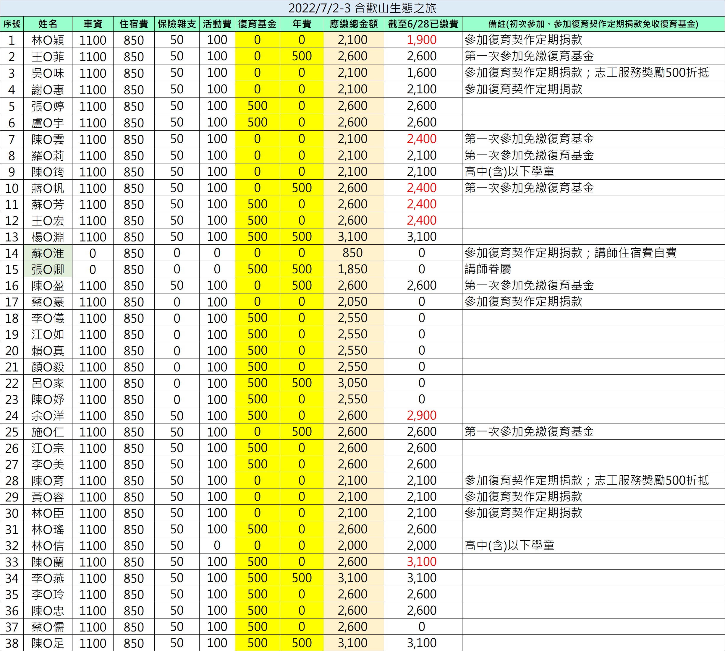Select name cell 盧O宇
Image resolution: width=725 pixels, height=651 pixels.
48,122
